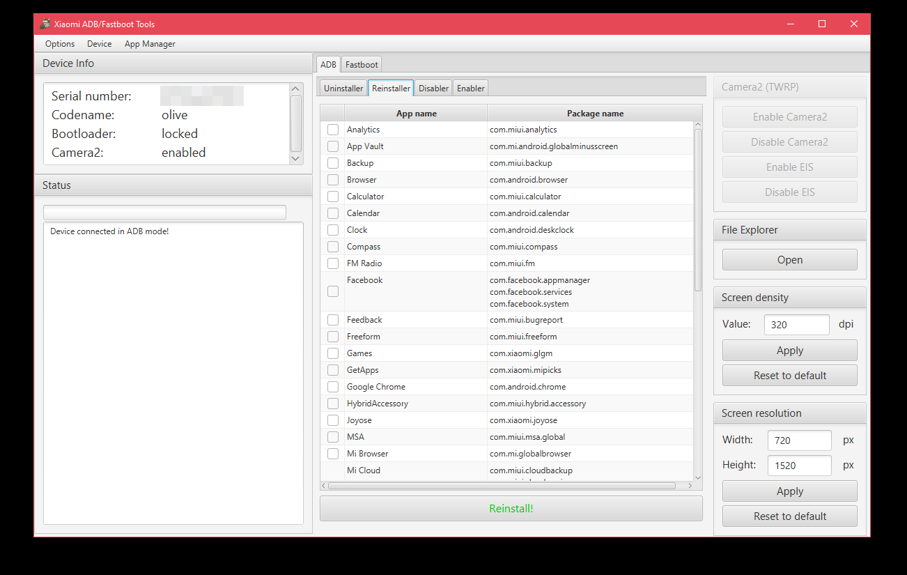Check the Games checkbox

pyautogui.click(x=333, y=353)
